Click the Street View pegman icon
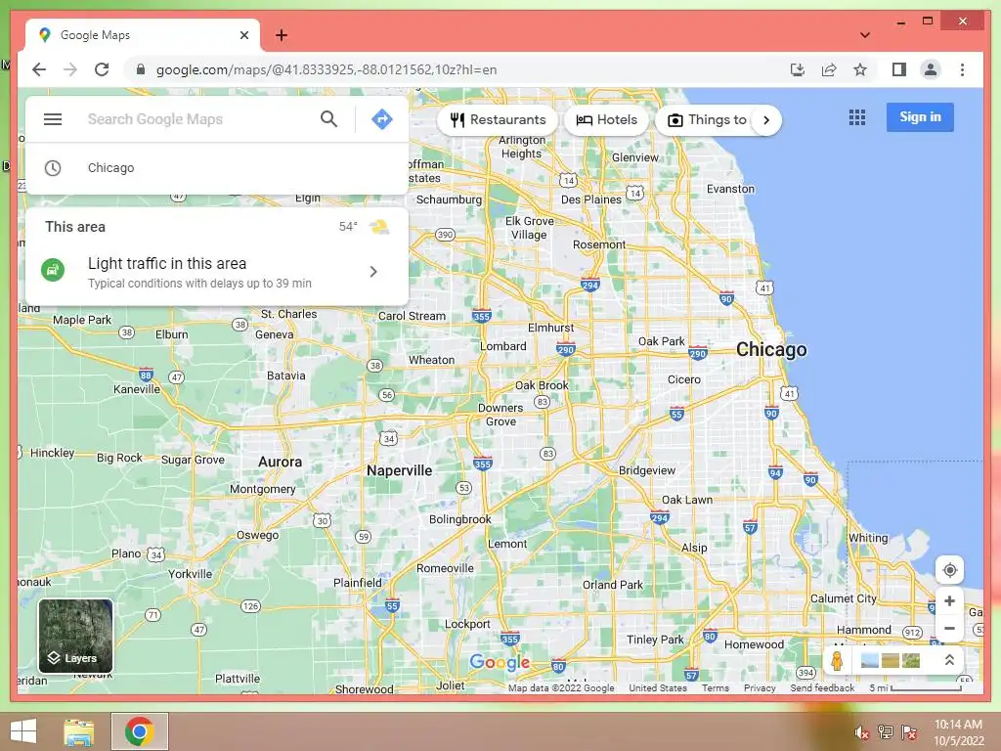The image size is (1001, 751). (x=837, y=660)
